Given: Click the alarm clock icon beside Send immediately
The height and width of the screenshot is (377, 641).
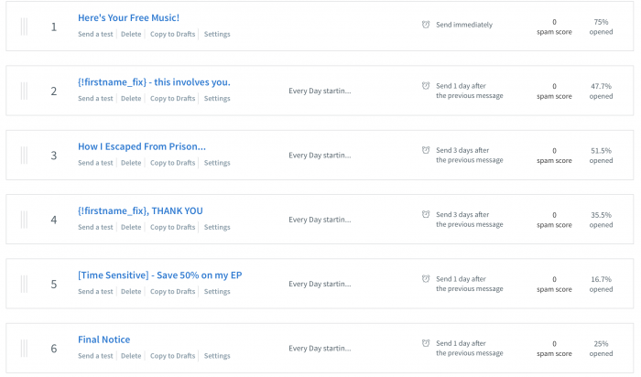Looking at the screenshot, I should (x=426, y=25).
